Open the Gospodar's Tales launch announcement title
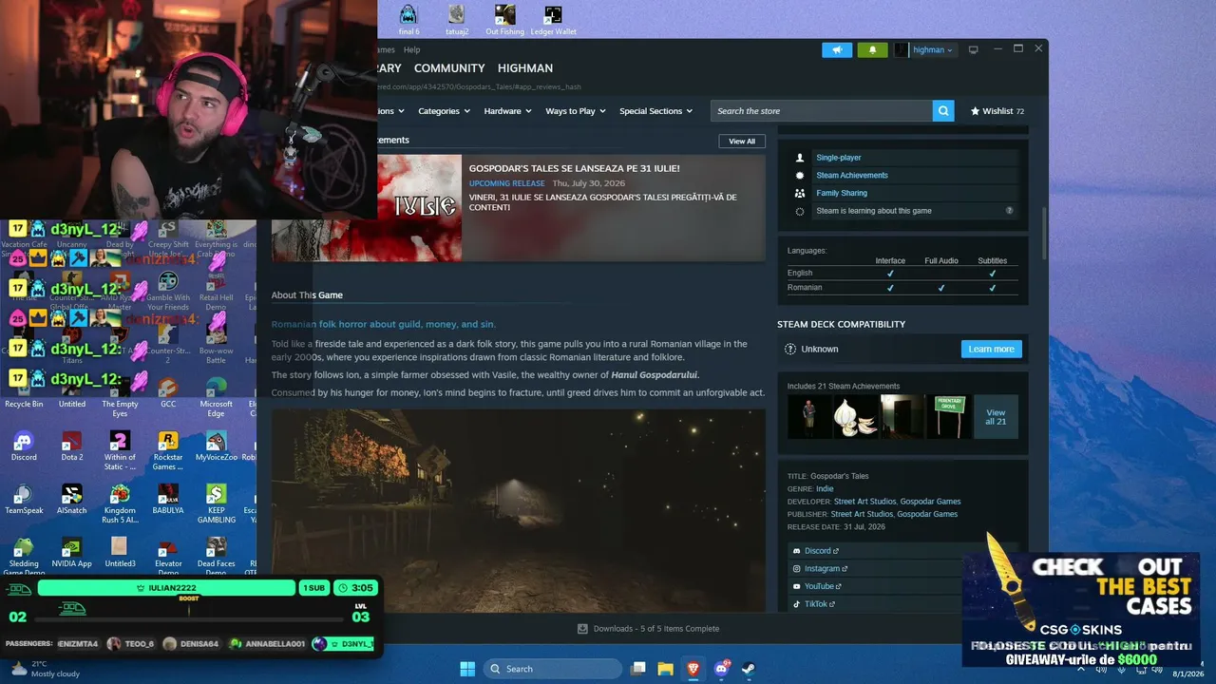Viewport: 1216px width, 684px height. tap(574, 168)
